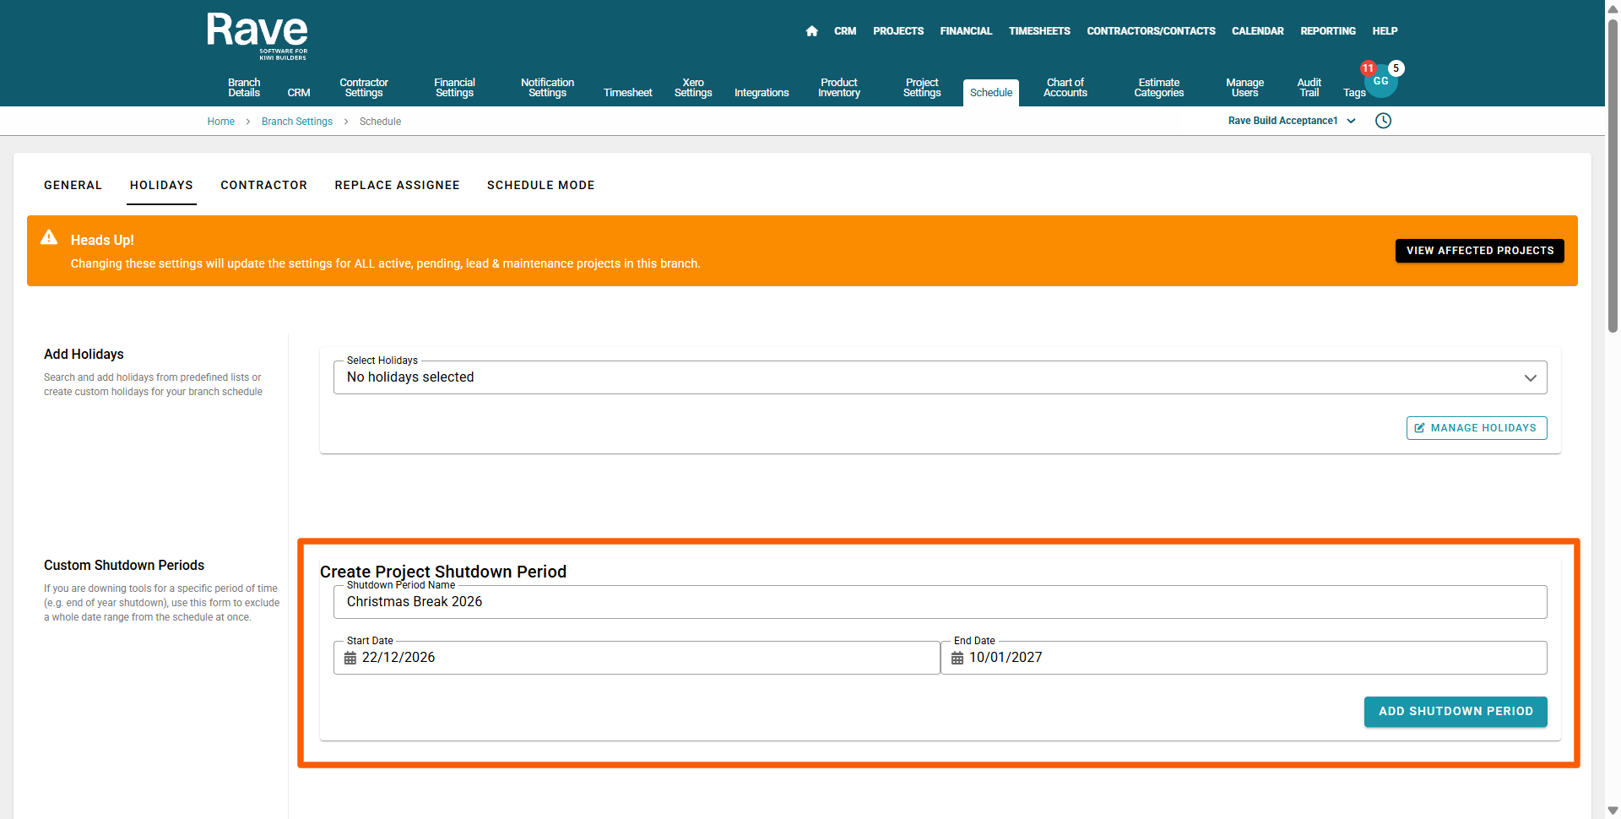Image resolution: width=1621 pixels, height=819 pixels.
Task: Click the Shutdown Period Name field
Action: click(x=939, y=602)
